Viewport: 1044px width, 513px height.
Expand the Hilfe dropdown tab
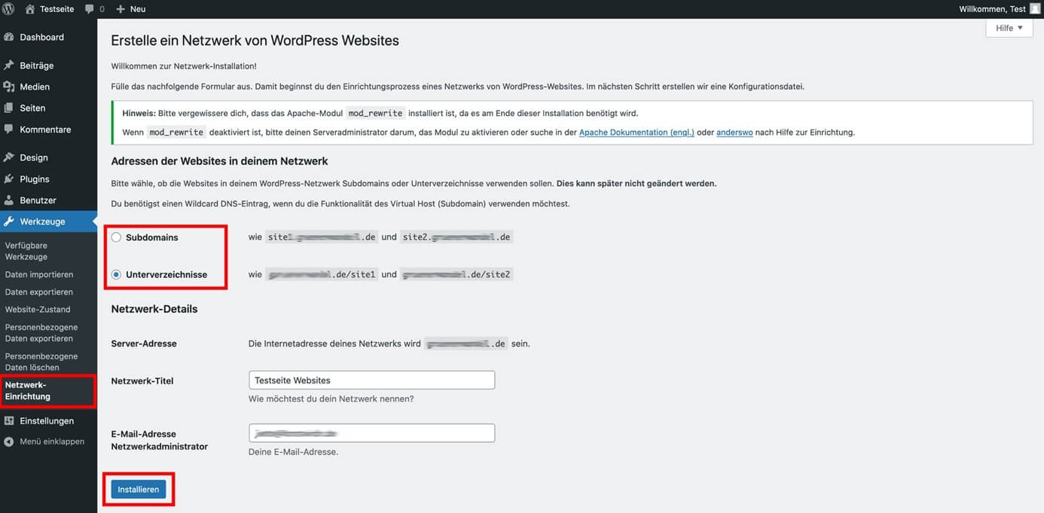tap(1009, 28)
